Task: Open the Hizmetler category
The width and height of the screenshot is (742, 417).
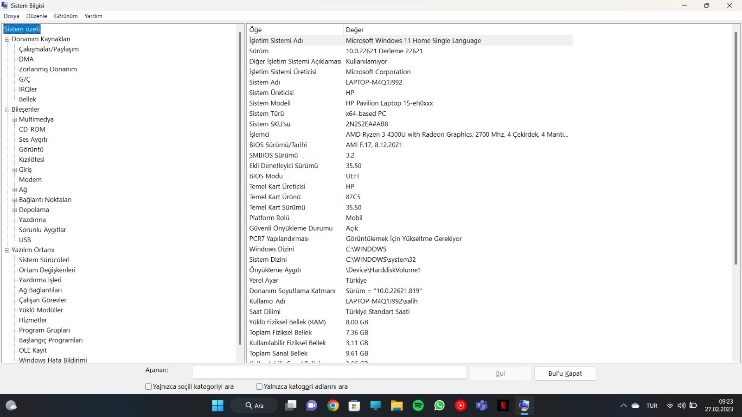Action: tap(33, 320)
